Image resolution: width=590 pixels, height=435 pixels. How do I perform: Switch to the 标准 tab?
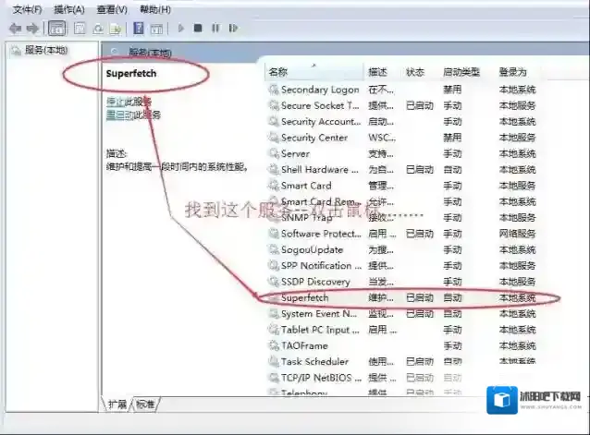pyautogui.click(x=145, y=405)
